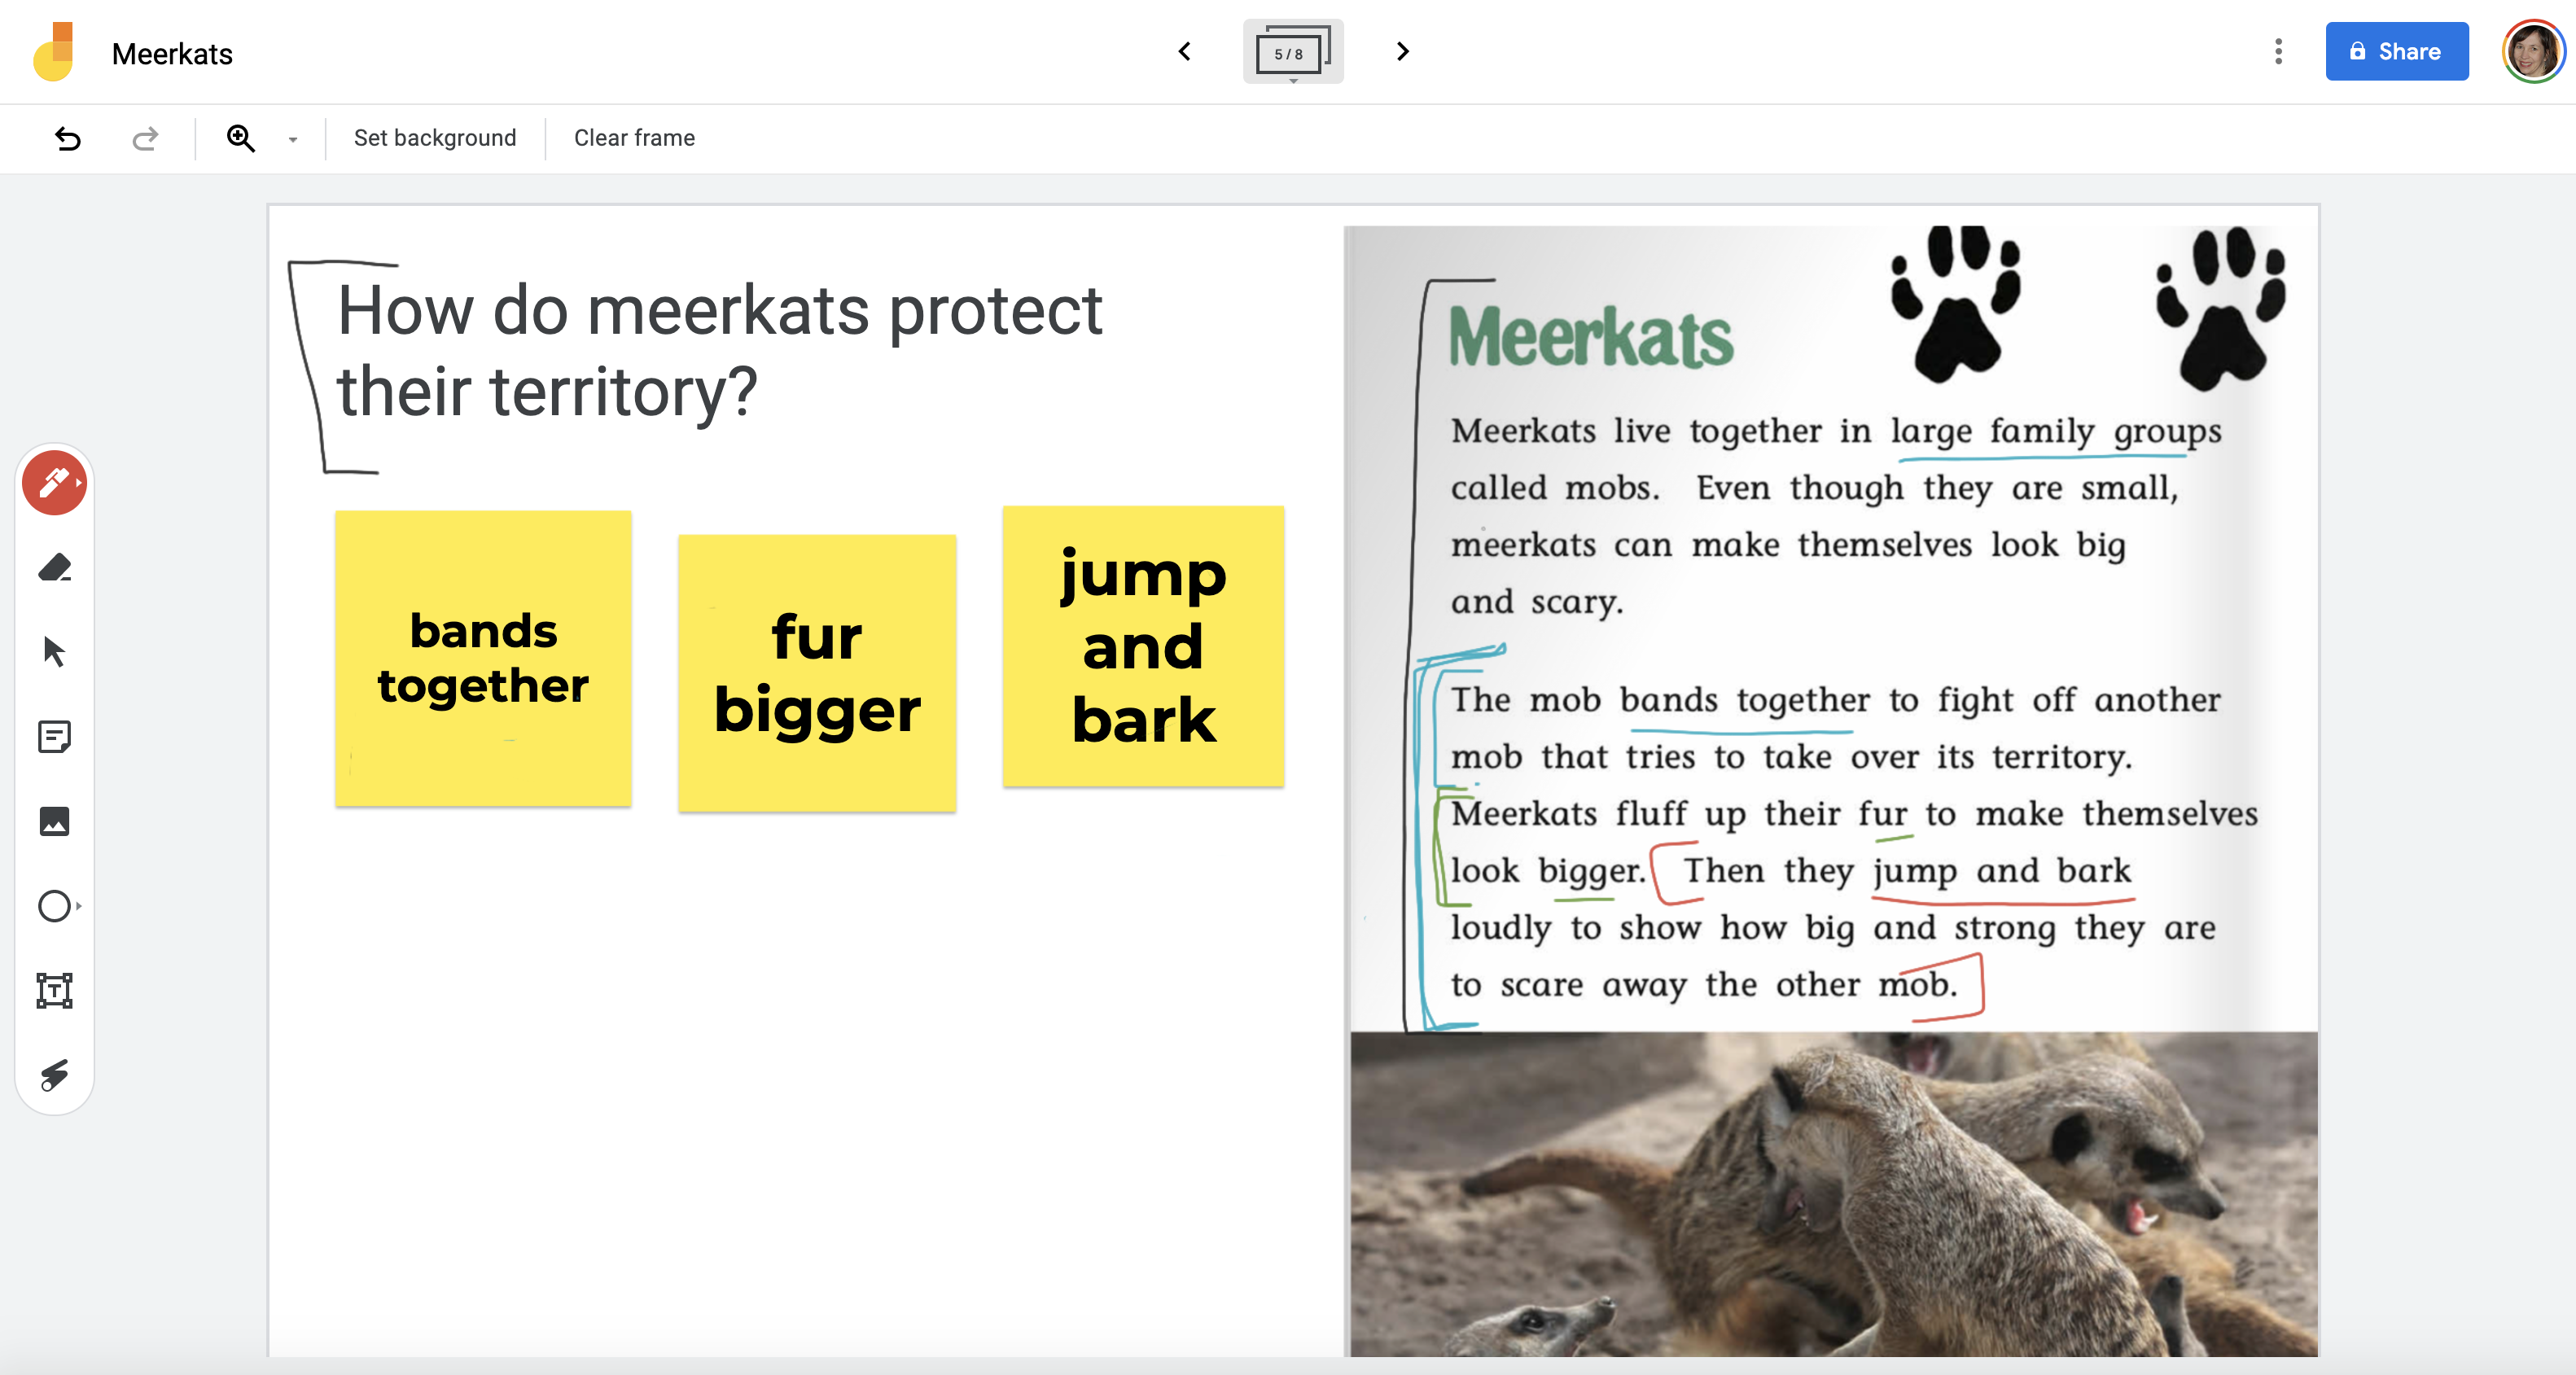Image resolution: width=2576 pixels, height=1375 pixels.
Task: Open the Add image tool
Action: click(x=54, y=821)
